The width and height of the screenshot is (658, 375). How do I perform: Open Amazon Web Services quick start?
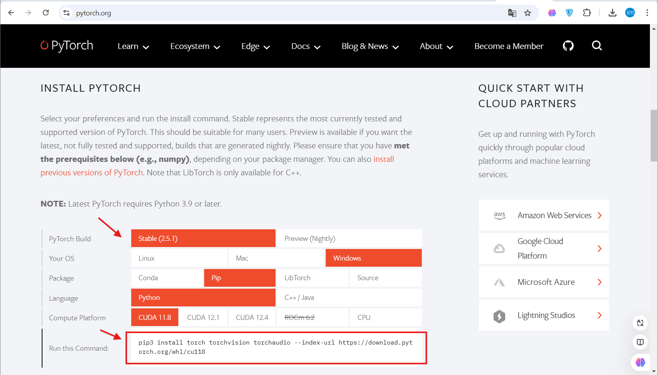(544, 215)
